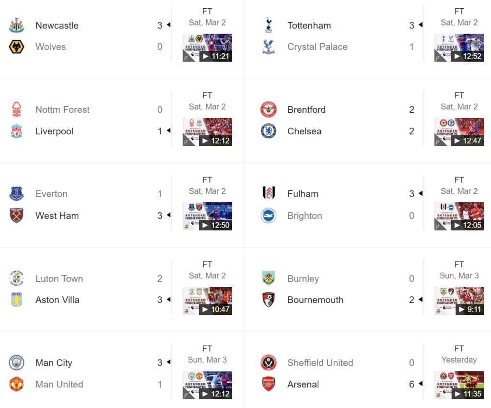Play Brentford vs Chelsea highlights video
The image size is (491, 408).
459,132
